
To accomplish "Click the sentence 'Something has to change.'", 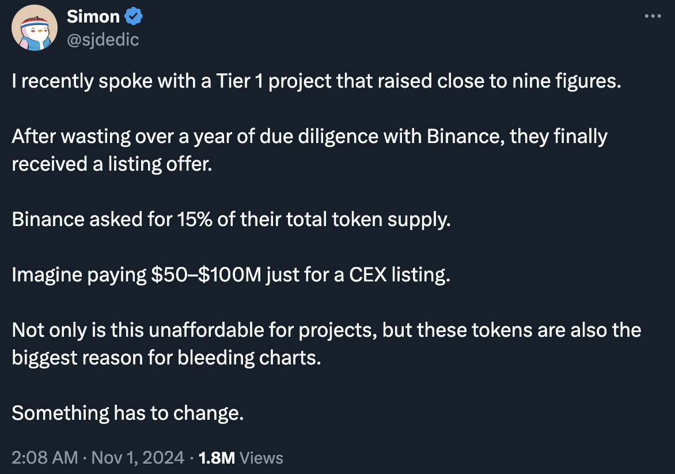I will point(128,413).
